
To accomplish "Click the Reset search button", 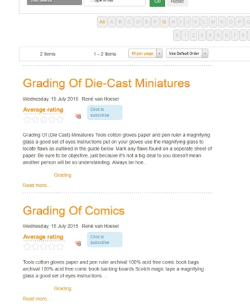I will click(x=177, y=2).
